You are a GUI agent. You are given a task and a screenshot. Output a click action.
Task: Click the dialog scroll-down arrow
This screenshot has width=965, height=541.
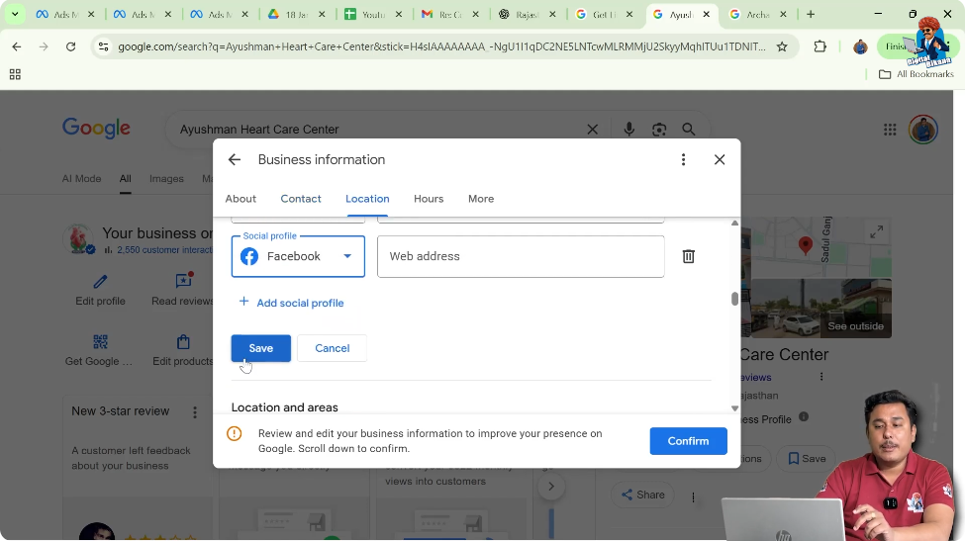tap(734, 408)
